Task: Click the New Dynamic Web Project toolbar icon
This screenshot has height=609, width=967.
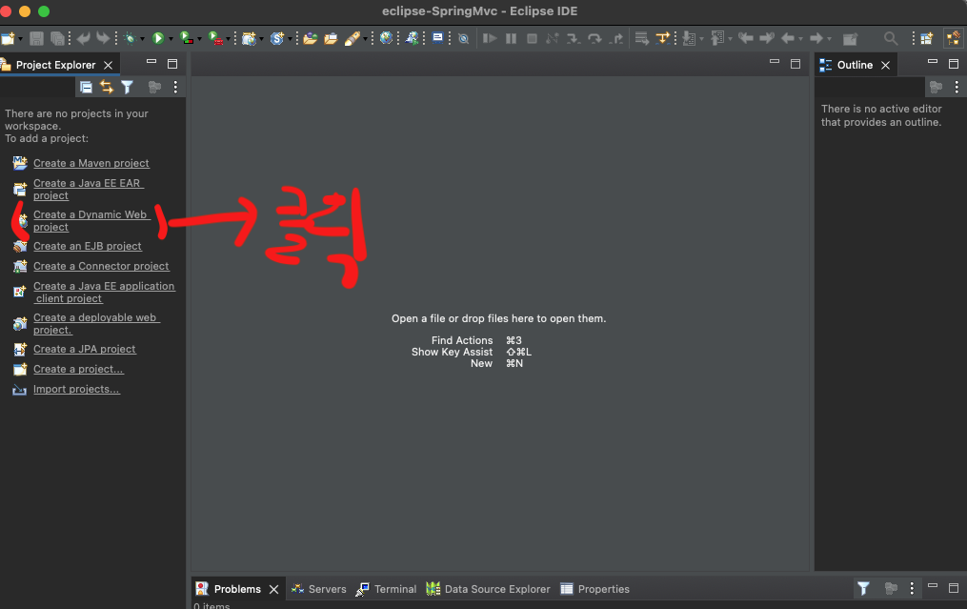Action: (249, 39)
